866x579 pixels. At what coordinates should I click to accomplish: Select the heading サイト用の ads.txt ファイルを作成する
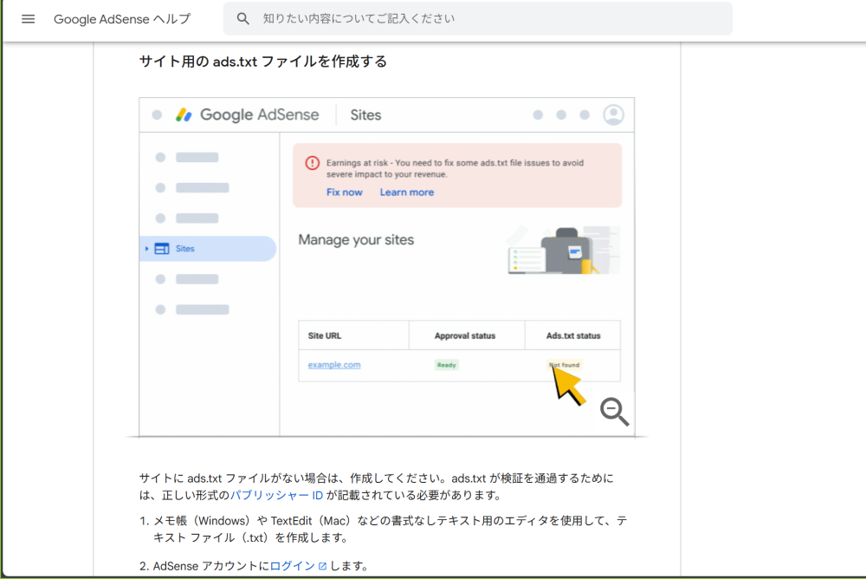pyautogui.click(x=263, y=62)
